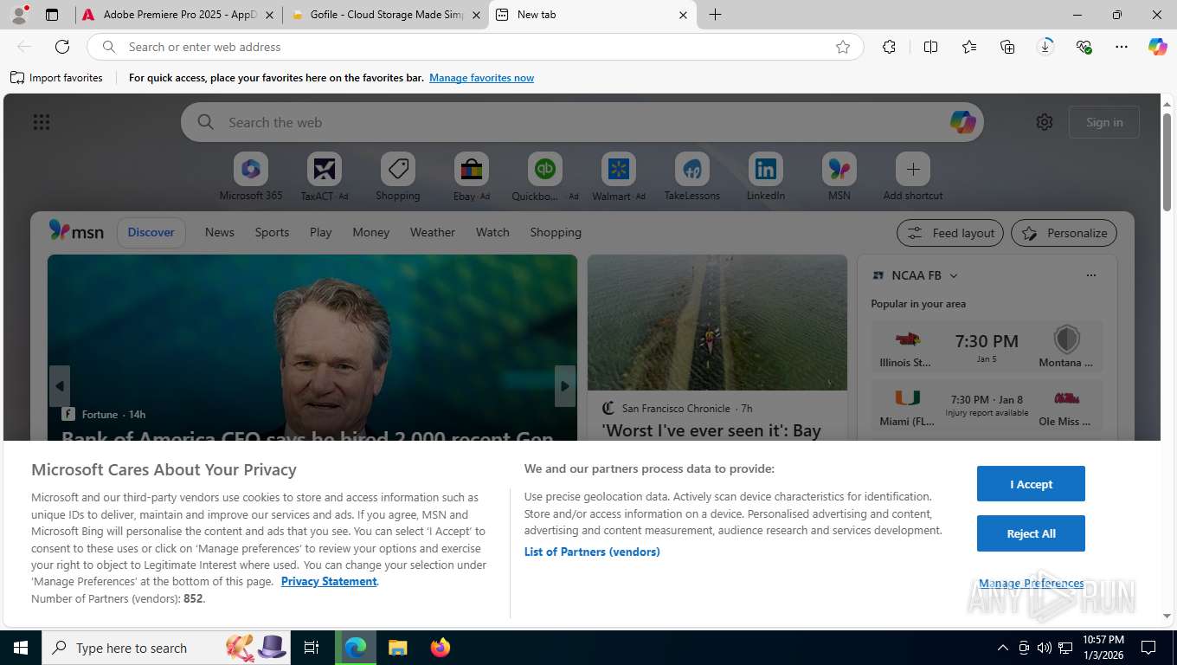Click Import favorites button
The image size is (1177, 665).
point(56,78)
